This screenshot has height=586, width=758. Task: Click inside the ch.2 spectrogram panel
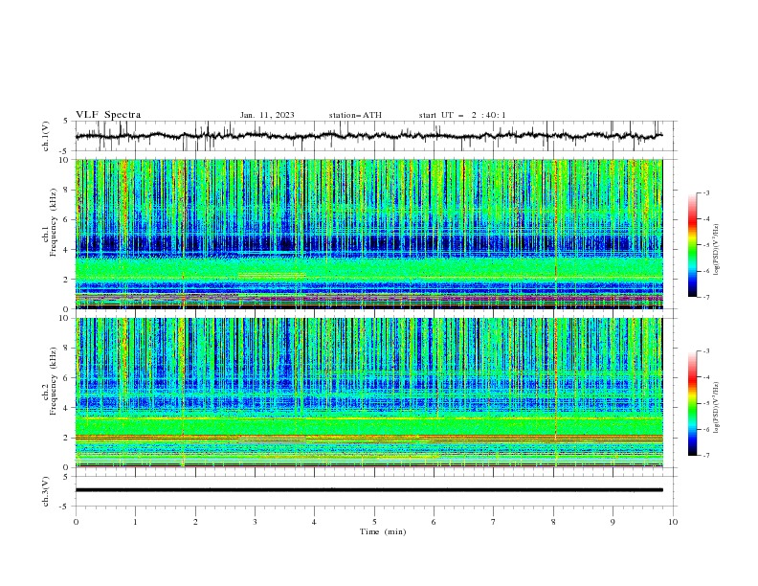coord(369,393)
